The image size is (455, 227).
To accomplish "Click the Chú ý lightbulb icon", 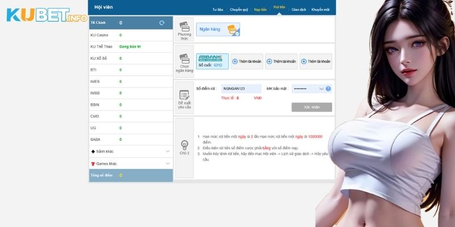I will [184, 144].
